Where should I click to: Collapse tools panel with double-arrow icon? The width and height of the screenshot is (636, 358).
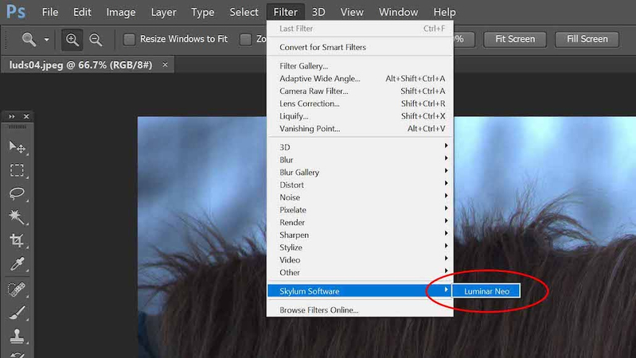coord(12,116)
